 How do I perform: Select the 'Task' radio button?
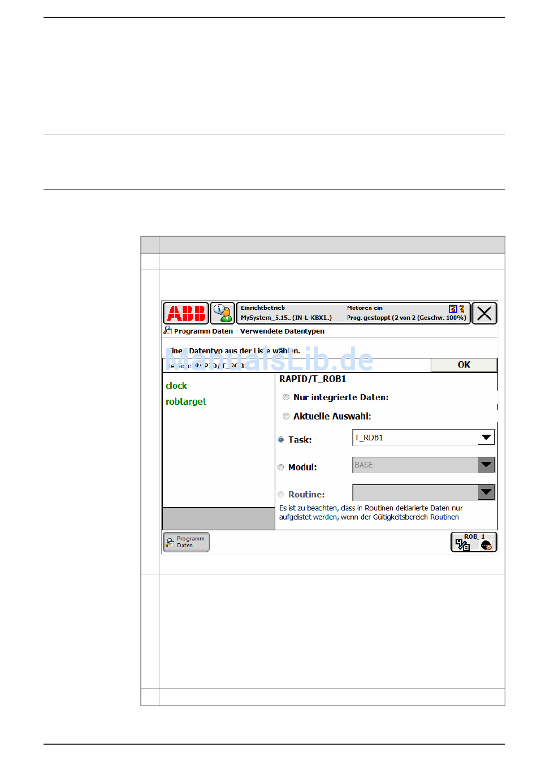(281, 440)
